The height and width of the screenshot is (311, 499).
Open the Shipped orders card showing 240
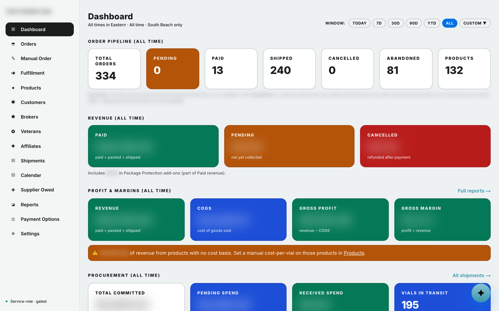click(x=289, y=69)
